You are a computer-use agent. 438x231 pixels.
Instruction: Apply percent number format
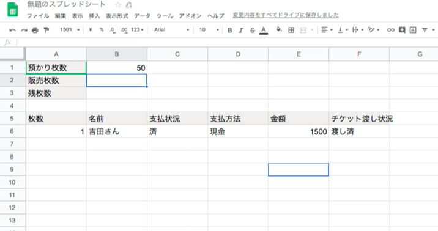(102, 29)
